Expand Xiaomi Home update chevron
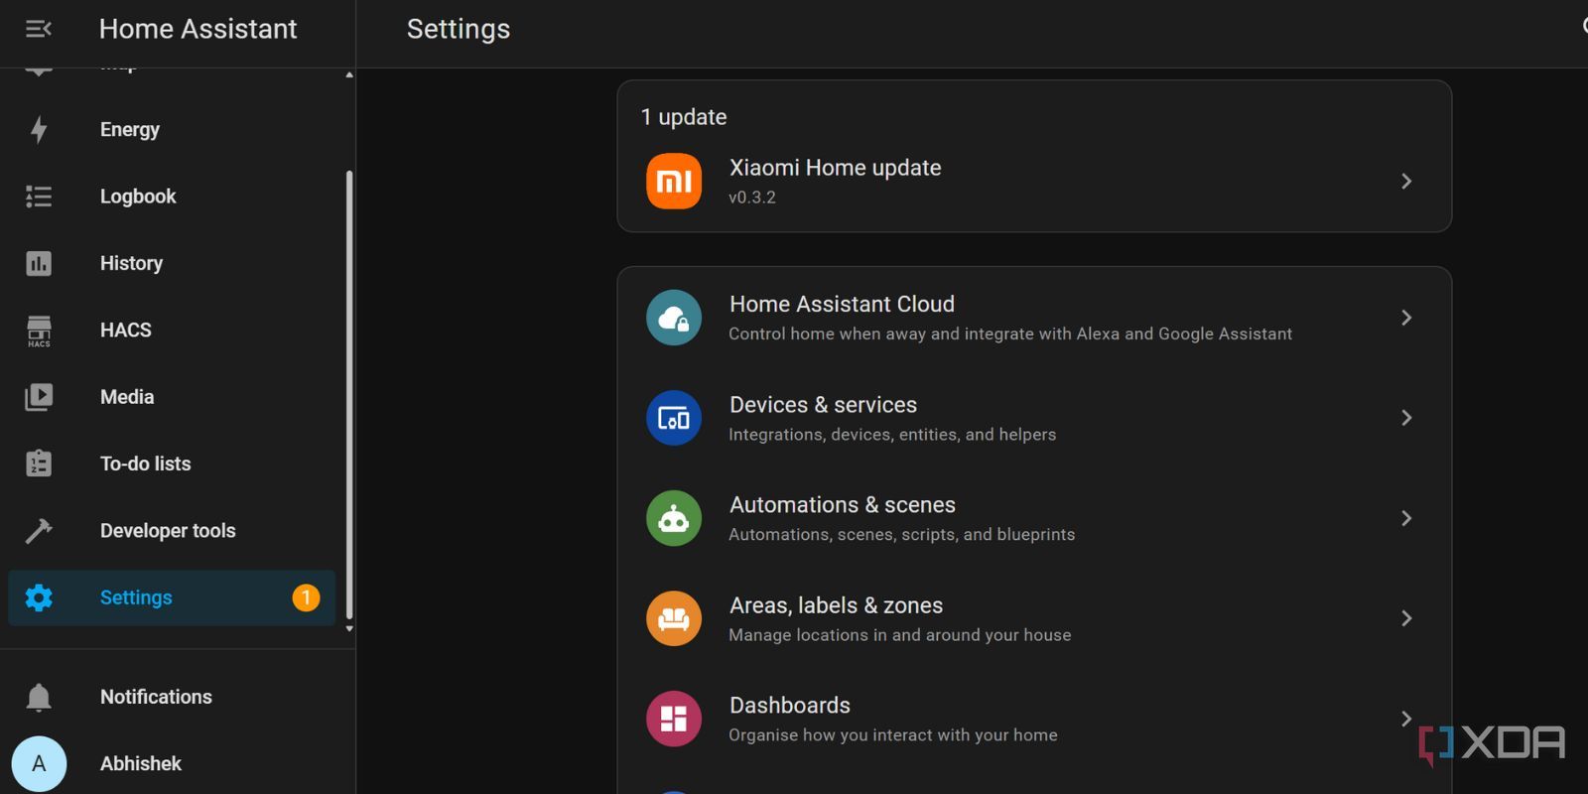This screenshot has height=794, width=1588. (x=1406, y=181)
